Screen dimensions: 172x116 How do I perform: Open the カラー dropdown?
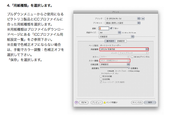tap(115, 57)
